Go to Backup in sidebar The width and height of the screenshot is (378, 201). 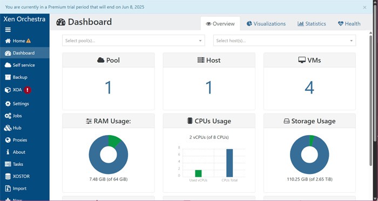coord(25,77)
